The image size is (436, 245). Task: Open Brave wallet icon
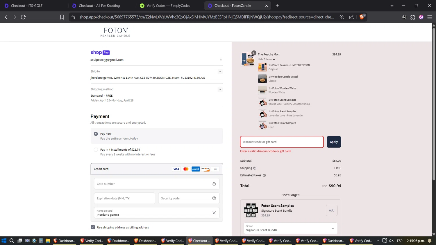pyautogui.click(x=404, y=17)
